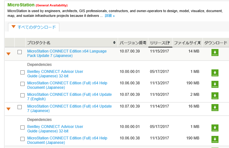Tick checkbox for Language Pack Update 7 (Japanese)
The height and width of the screenshot is (148, 229).
pos(19,52)
